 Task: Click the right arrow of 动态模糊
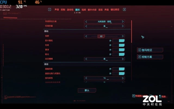pyautogui.click(x=123, y=59)
